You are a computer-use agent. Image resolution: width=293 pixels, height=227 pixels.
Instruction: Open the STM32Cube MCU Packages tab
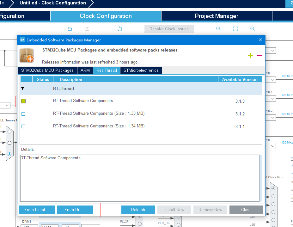click(47, 70)
